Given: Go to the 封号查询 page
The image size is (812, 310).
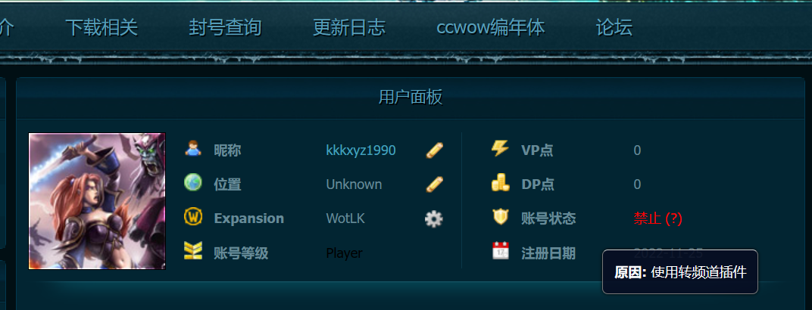Looking at the screenshot, I should click(225, 27).
